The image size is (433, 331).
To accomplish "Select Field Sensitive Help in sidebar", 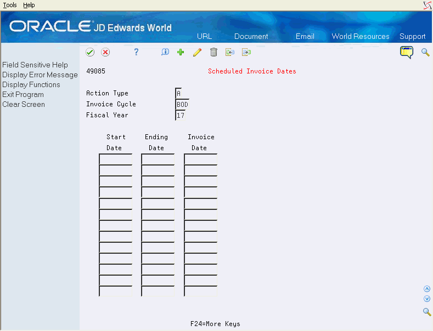I will click(35, 65).
